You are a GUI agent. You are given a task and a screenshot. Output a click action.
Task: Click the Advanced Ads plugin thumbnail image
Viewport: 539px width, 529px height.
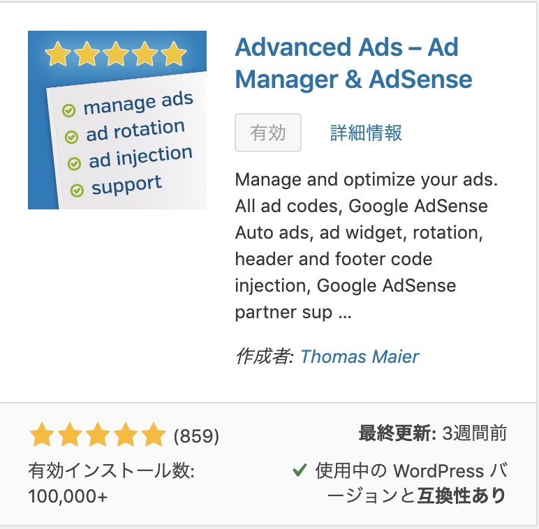click(x=117, y=120)
